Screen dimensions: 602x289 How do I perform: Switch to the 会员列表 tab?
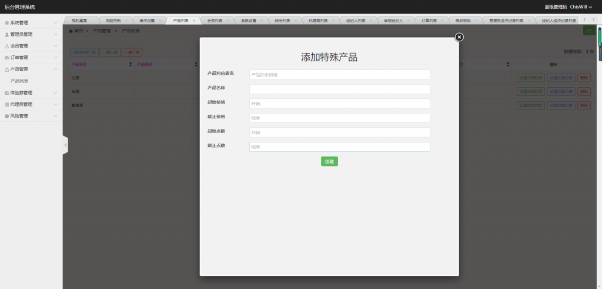[215, 21]
